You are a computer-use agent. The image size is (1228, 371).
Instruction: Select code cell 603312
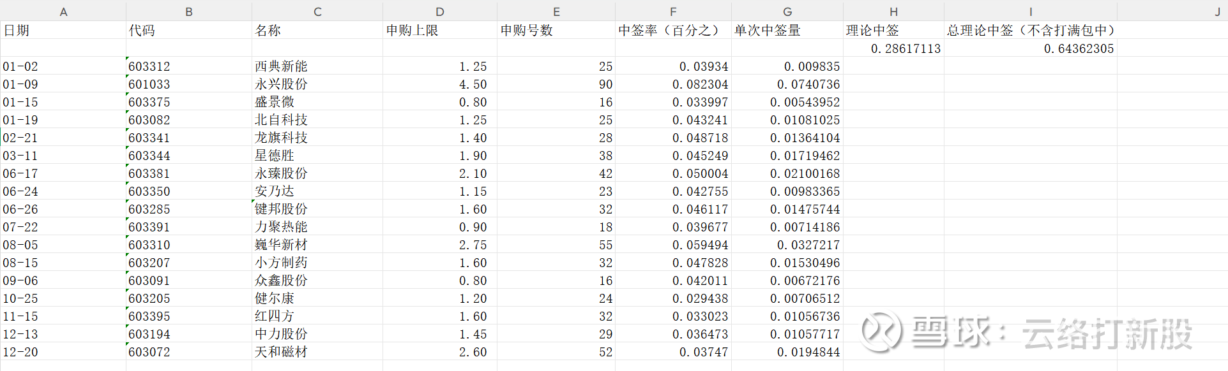pyautogui.click(x=189, y=66)
